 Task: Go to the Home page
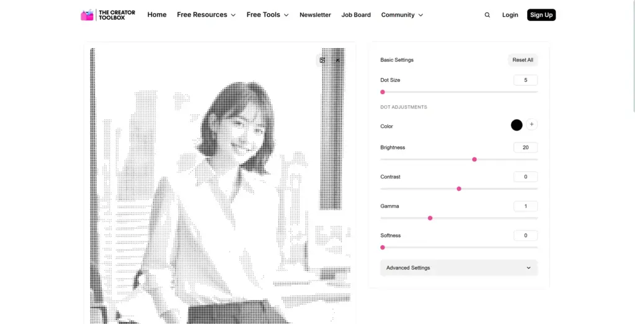[x=157, y=15]
